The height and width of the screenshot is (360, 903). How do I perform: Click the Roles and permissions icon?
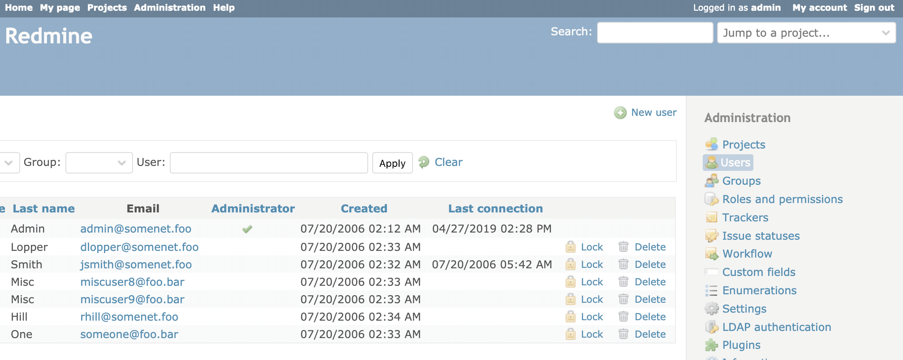[x=711, y=199]
